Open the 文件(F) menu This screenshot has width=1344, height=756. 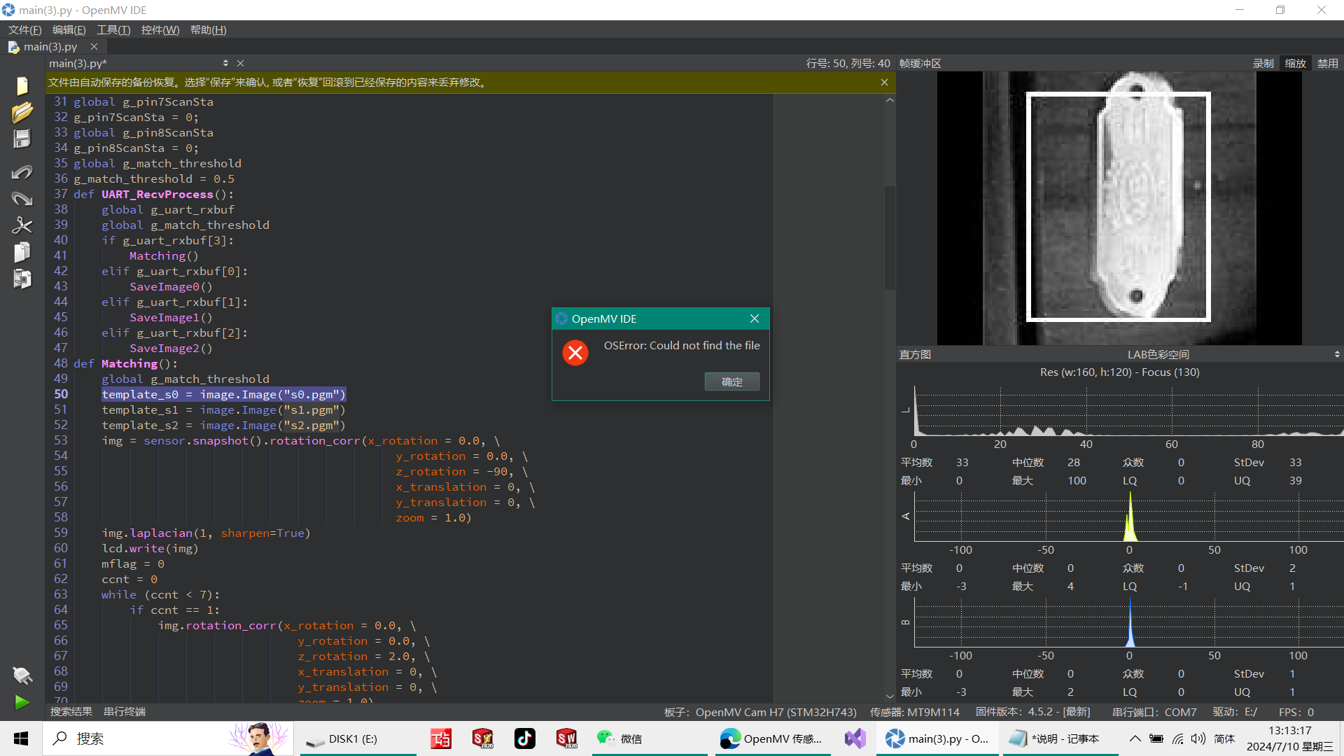pyautogui.click(x=24, y=30)
